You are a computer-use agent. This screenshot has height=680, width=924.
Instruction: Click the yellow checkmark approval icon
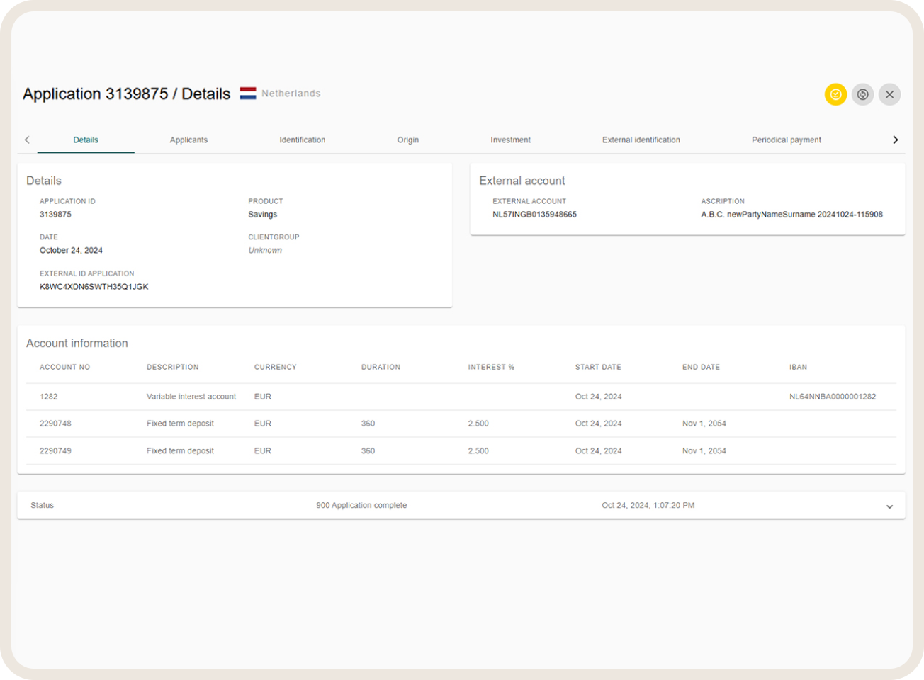click(x=835, y=94)
